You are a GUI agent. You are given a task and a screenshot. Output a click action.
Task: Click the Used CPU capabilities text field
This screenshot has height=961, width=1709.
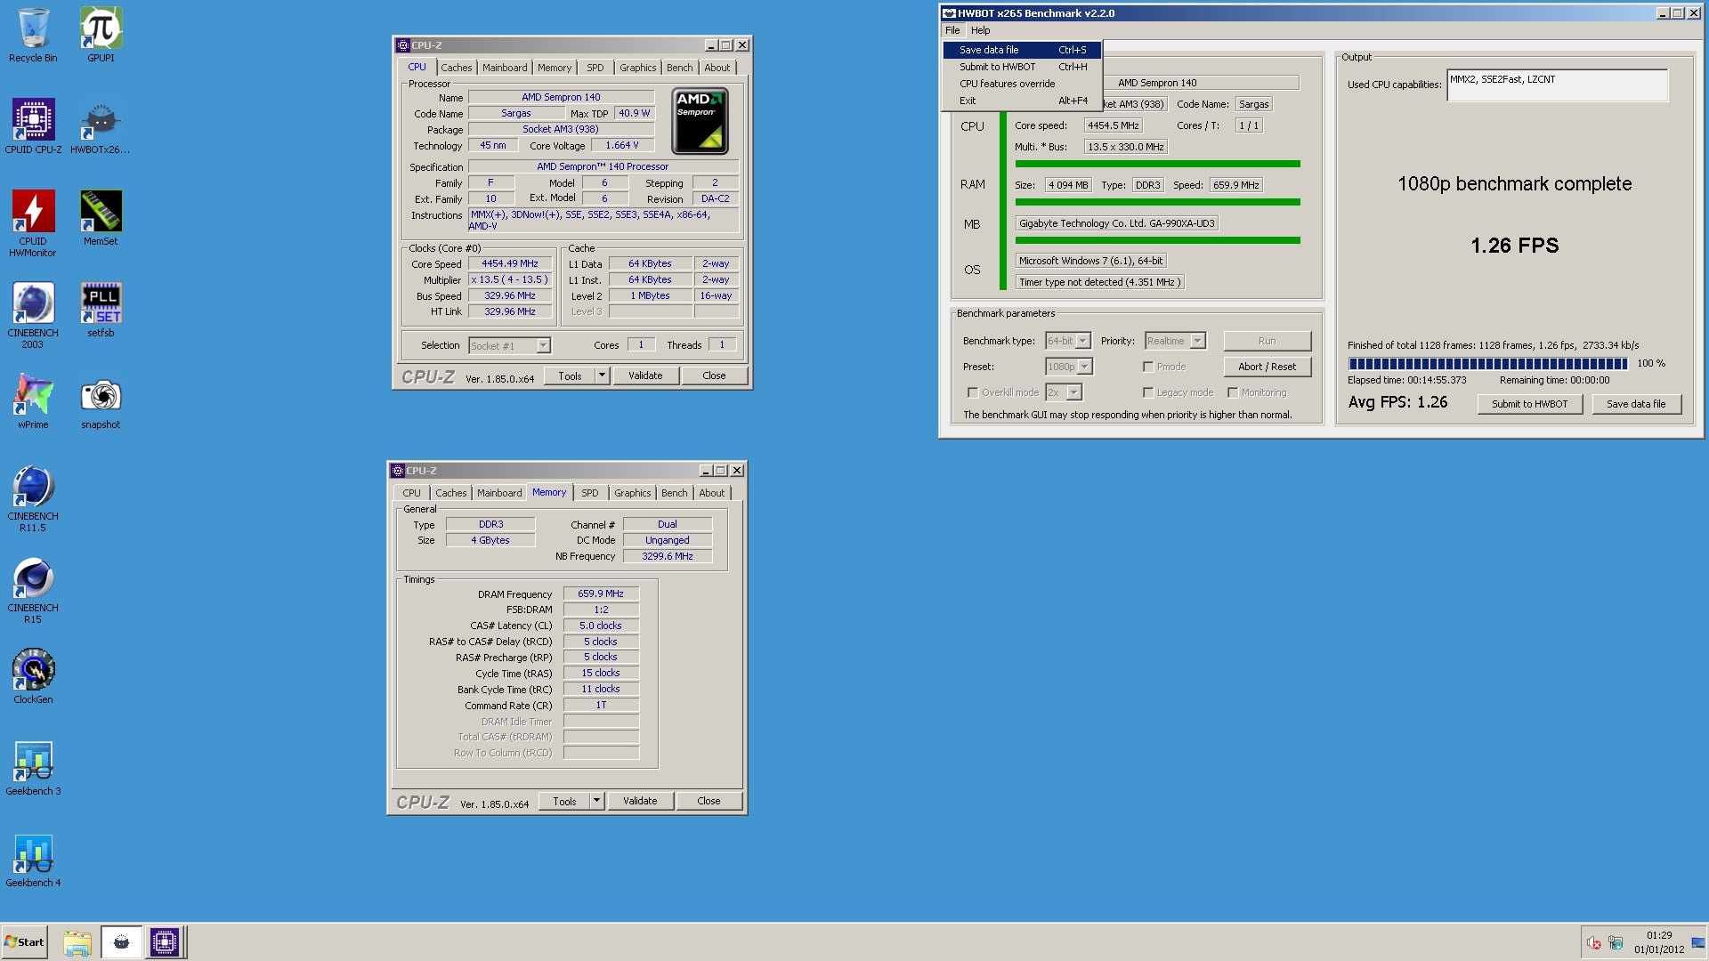pos(1557,85)
